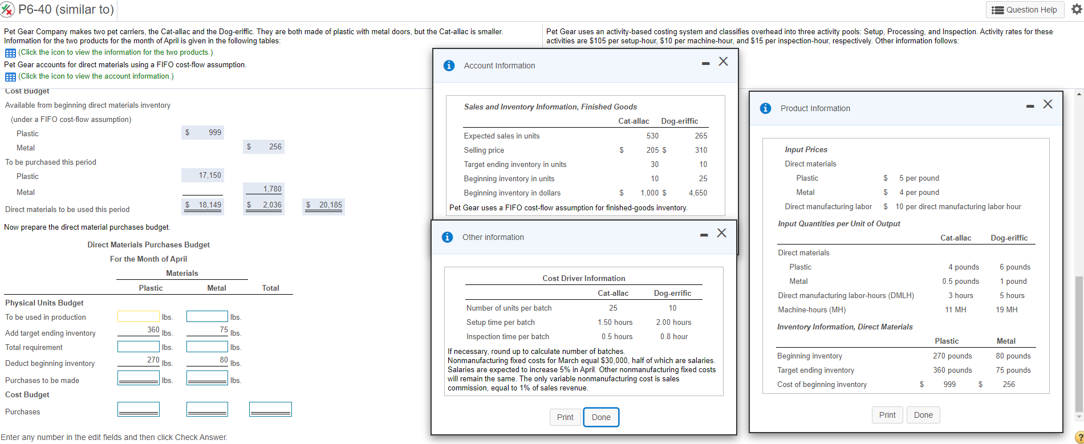Screen dimensions: 1084x444
Task: Focus Plastic 'Total requirement' field
Action: (x=139, y=347)
